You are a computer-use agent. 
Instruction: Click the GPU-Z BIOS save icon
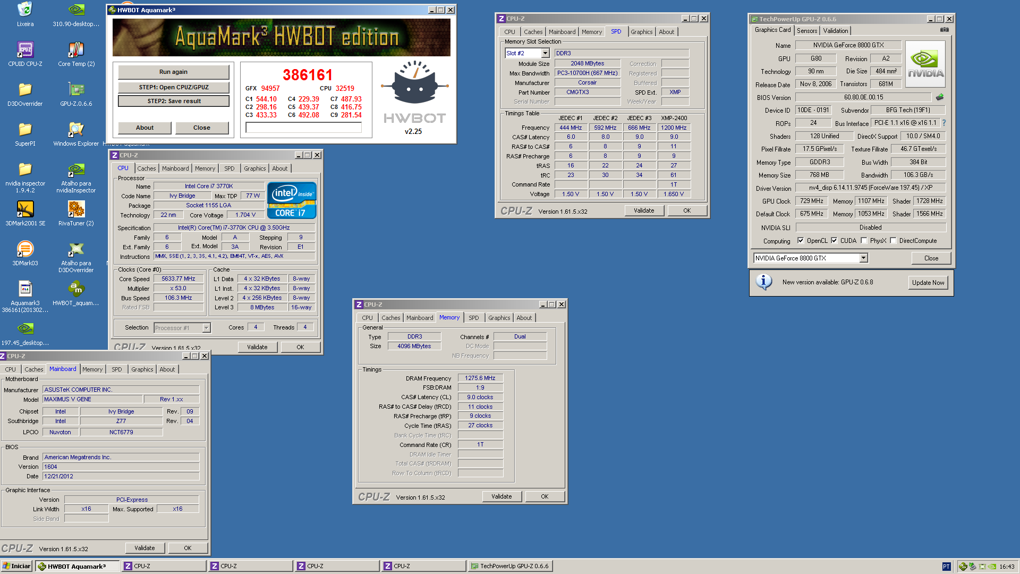click(x=940, y=97)
